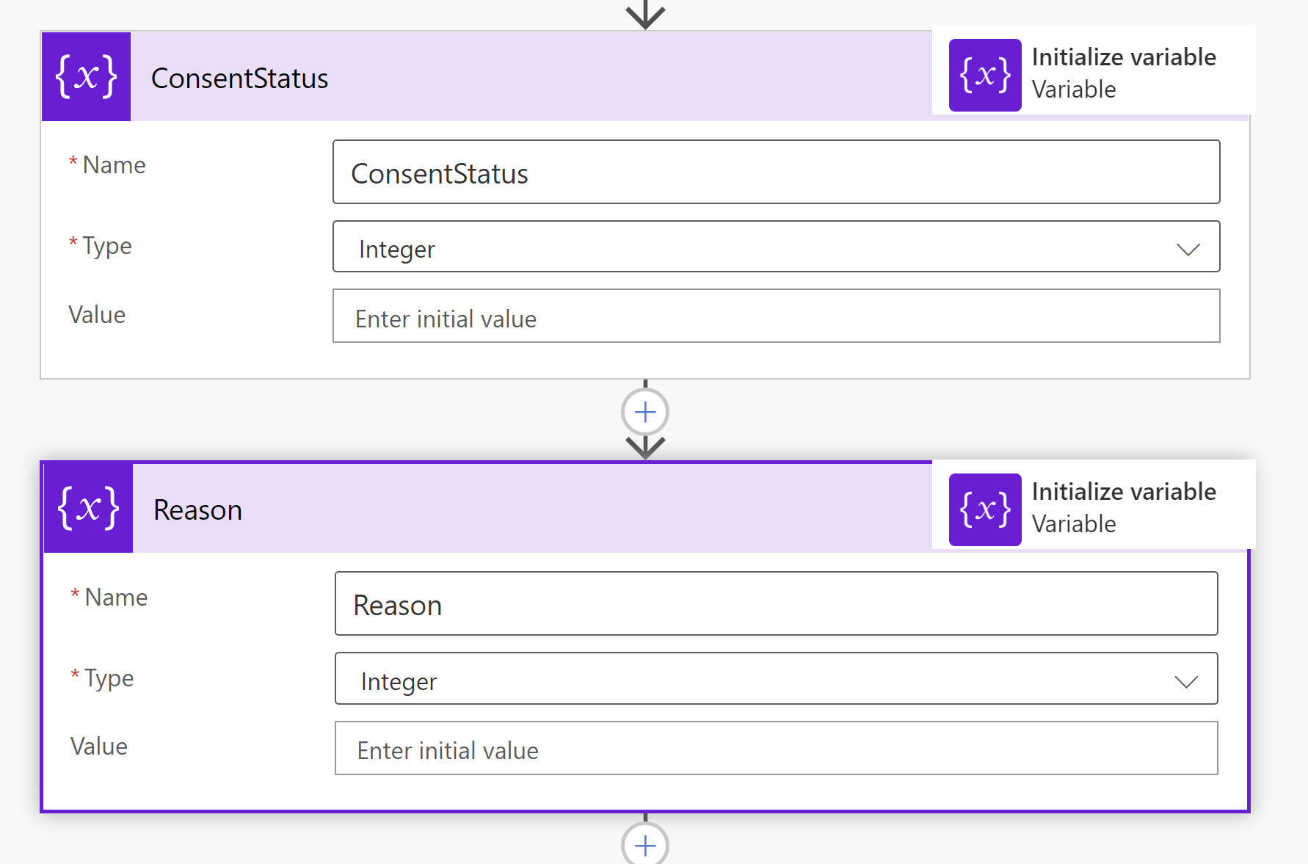1308x864 pixels.
Task: Click the Name field of ConsentStatus variable
Action: (776, 173)
